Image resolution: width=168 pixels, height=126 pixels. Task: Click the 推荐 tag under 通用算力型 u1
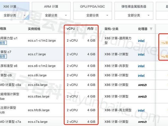(3, 43)
